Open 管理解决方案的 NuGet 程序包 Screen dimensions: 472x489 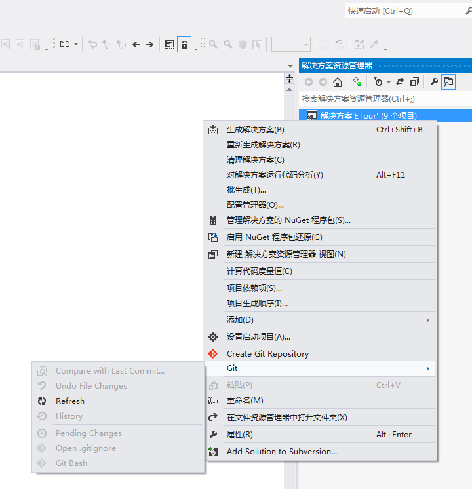click(x=288, y=220)
